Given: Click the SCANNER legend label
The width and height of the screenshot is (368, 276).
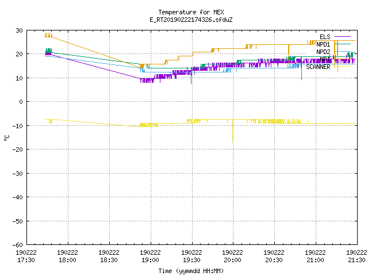Looking at the screenshot, I should [318, 67].
